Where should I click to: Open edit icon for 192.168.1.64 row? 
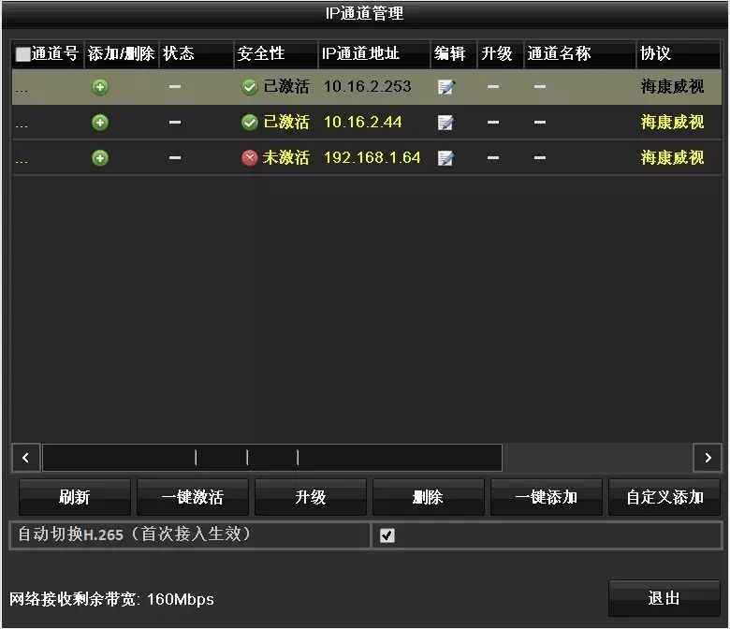coord(446,158)
